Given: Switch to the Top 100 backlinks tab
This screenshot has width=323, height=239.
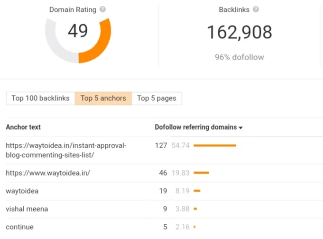Looking at the screenshot, I should click(40, 98).
